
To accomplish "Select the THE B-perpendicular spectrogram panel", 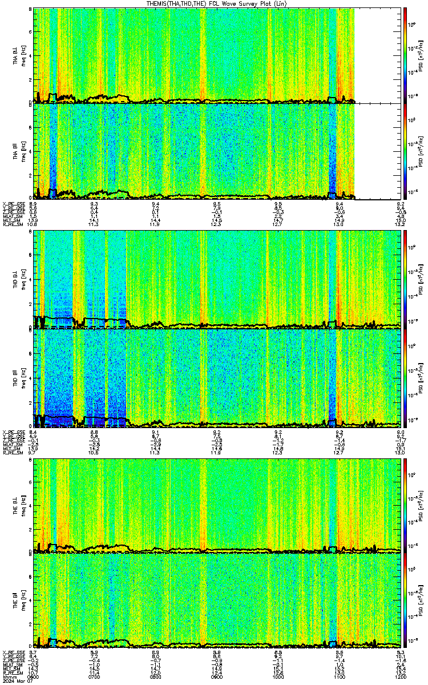I will coord(216,505).
